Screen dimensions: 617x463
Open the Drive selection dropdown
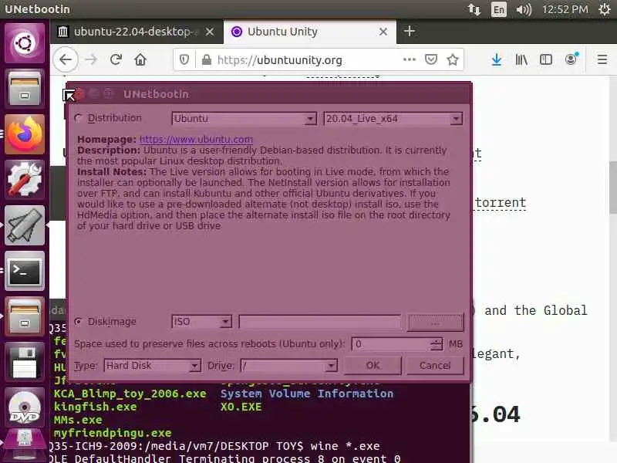[288, 366]
